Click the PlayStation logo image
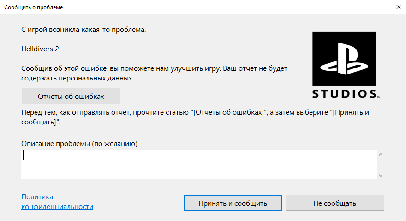Screen dimensions: 406x221 click(x=344, y=59)
